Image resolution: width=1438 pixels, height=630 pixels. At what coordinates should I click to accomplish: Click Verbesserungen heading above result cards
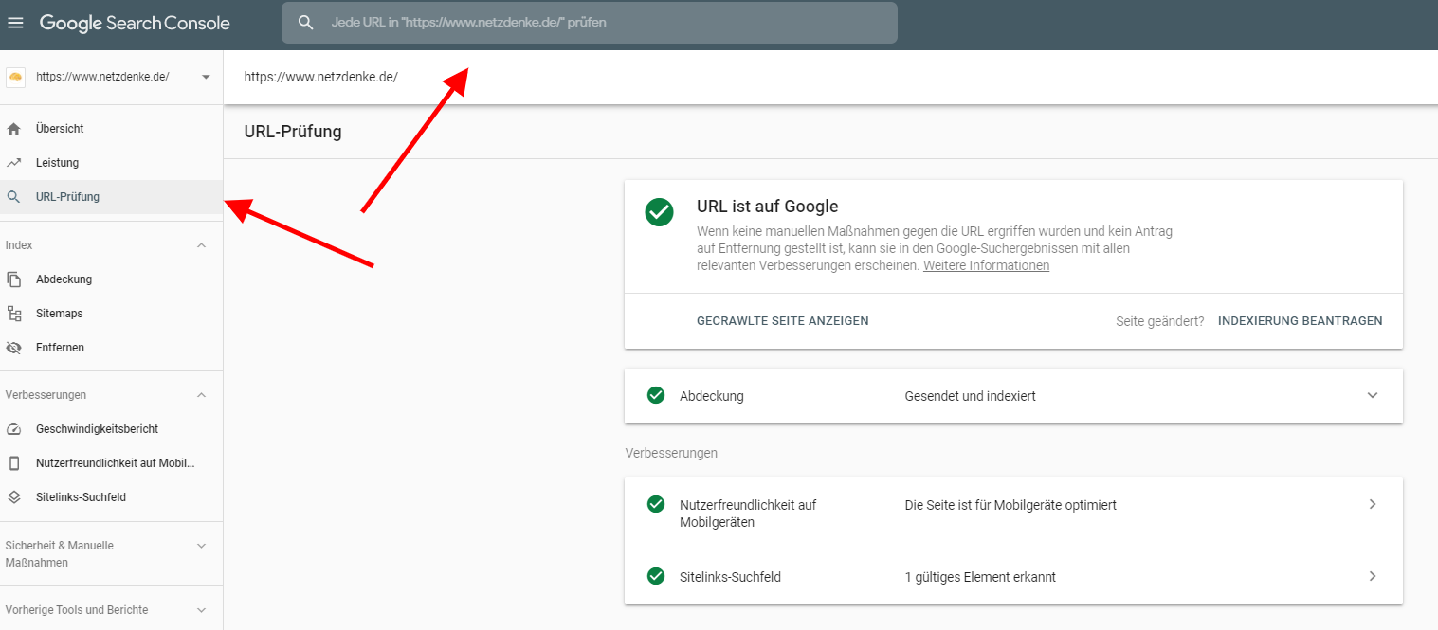tap(671, 453)
